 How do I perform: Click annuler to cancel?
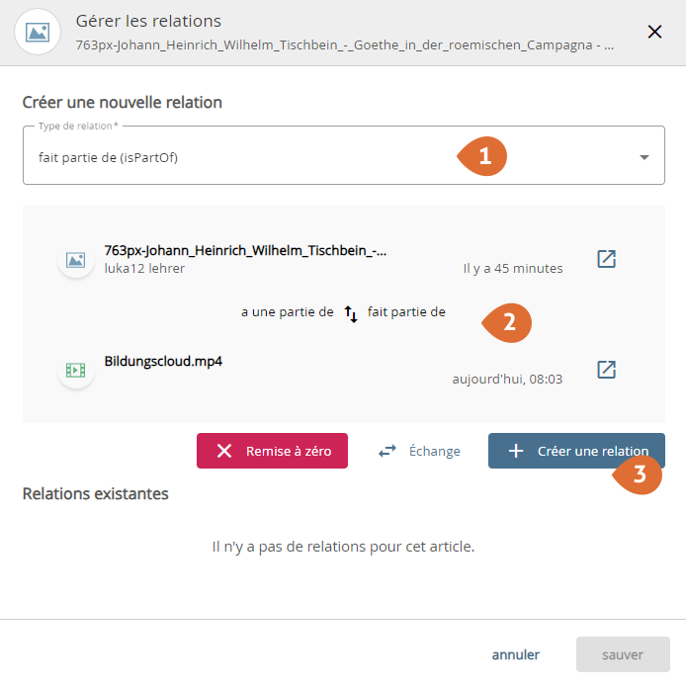516,654
